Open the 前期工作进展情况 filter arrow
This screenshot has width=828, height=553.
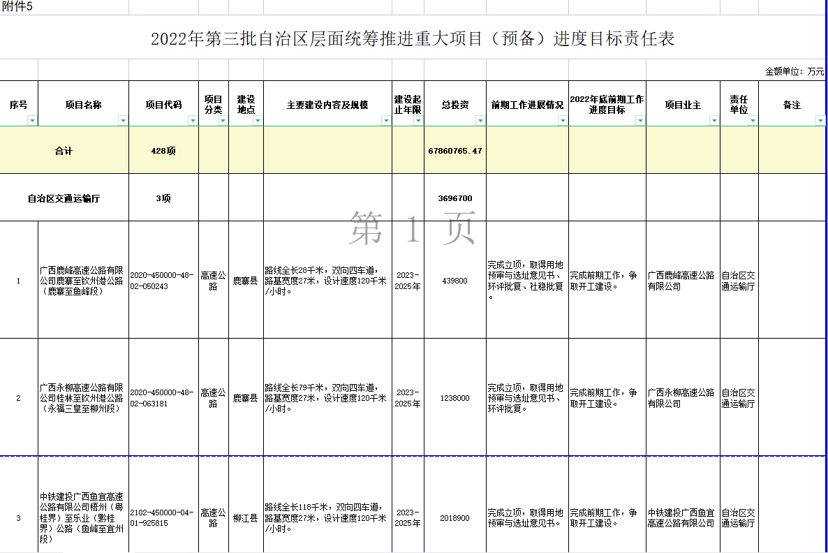click(x=563, y=120)
